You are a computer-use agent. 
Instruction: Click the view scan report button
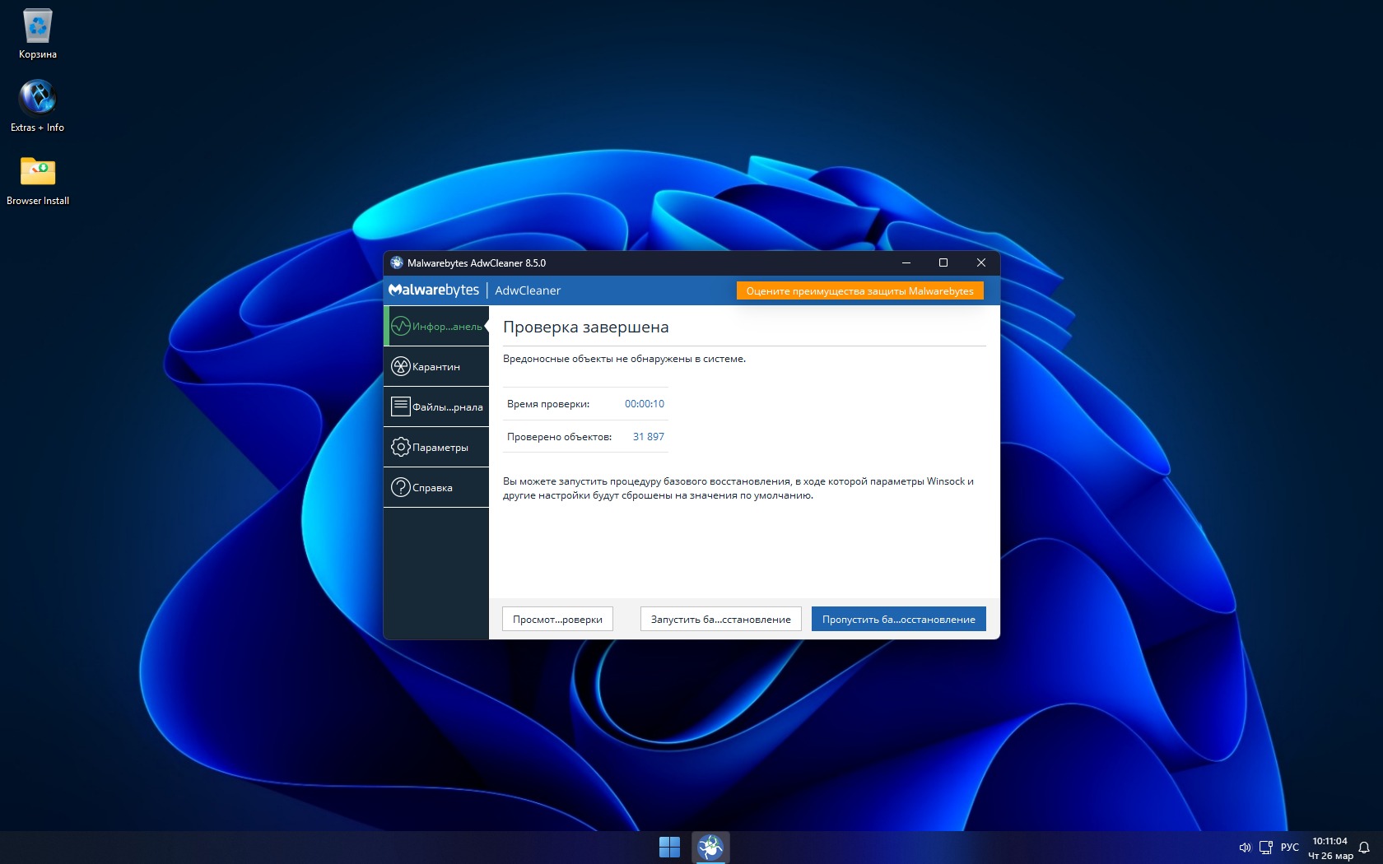(x=557, y=620)
